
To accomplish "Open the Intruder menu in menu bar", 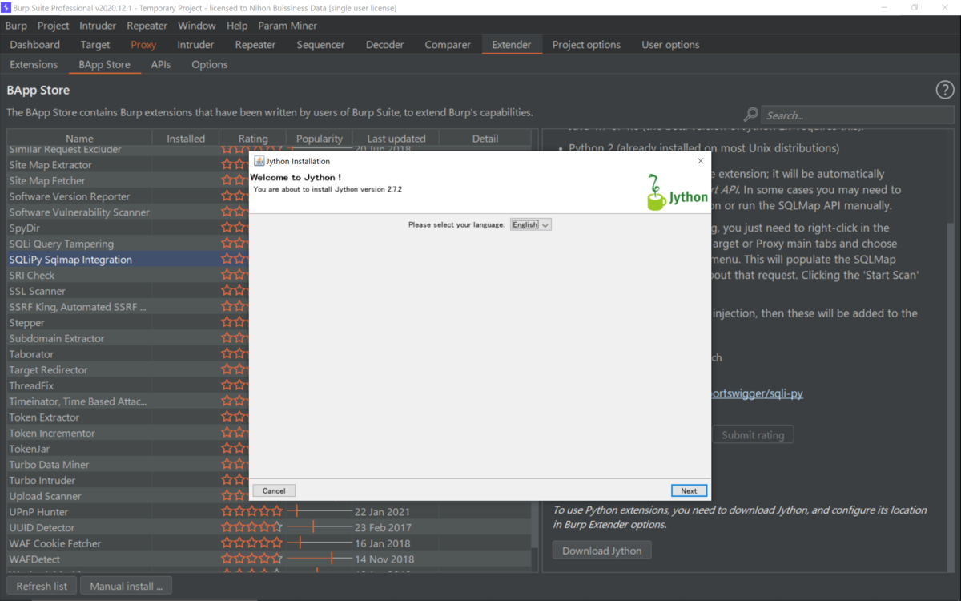I will pyautogui.click(x=98, y=26).
